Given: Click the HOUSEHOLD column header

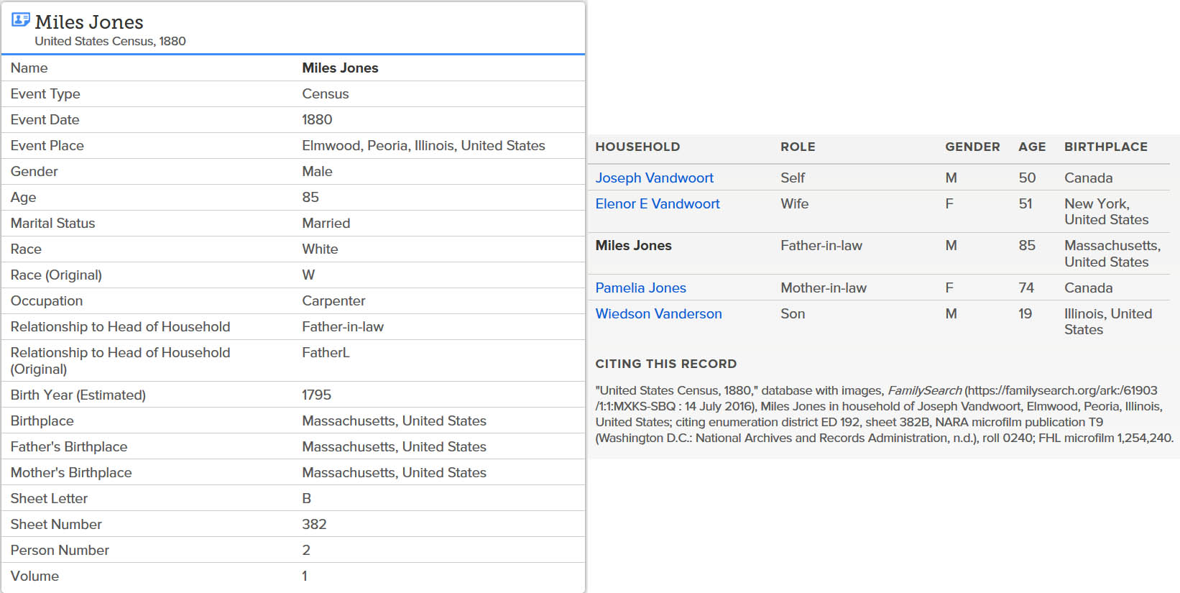Looking at the screenshot, I should (x=637, y=147).
